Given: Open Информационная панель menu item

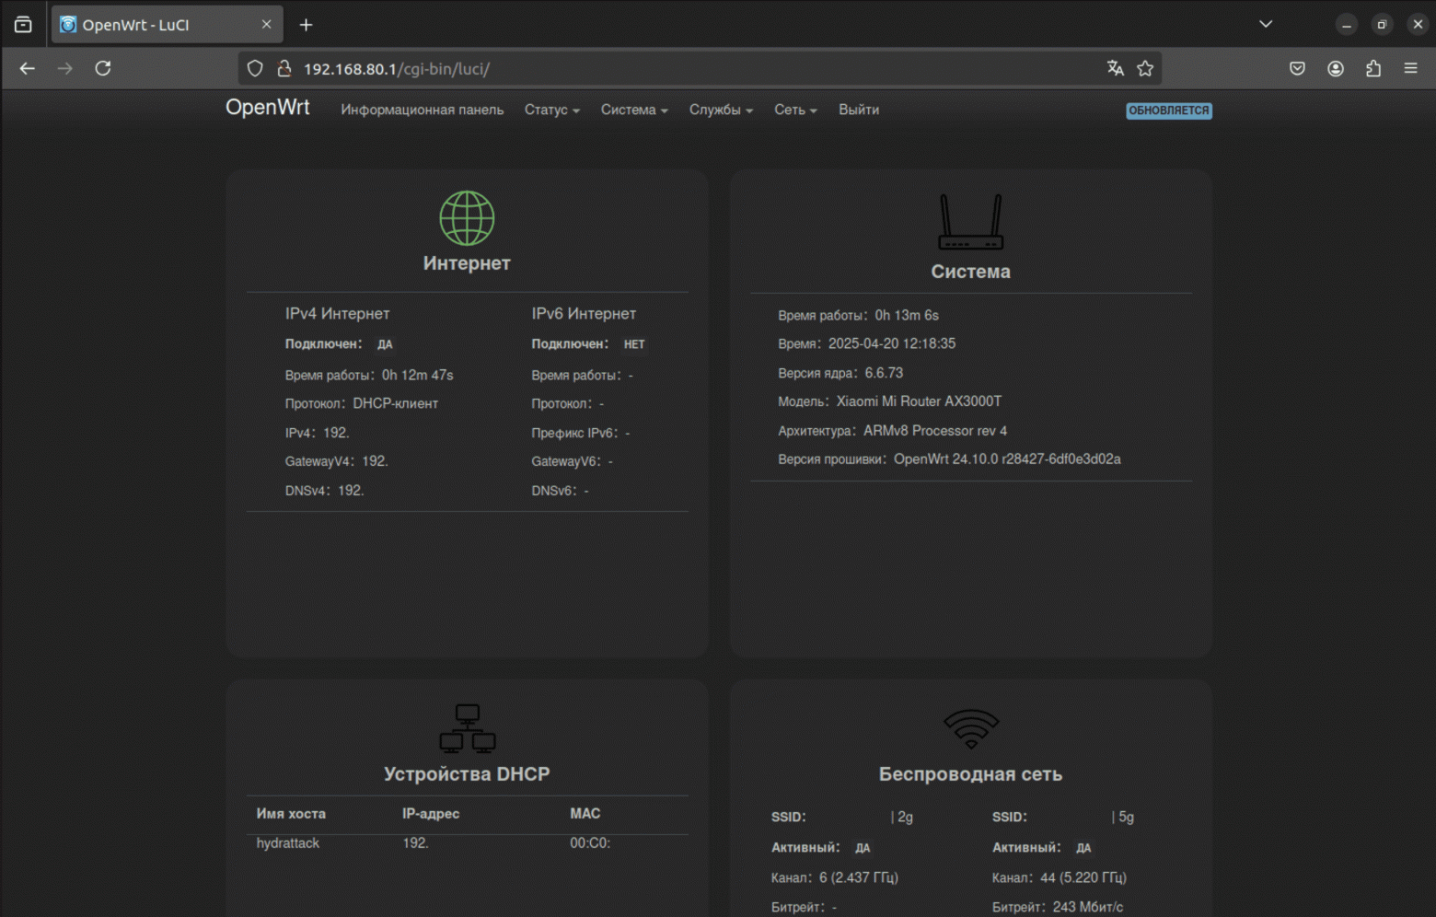Looking at the screenshot, I should [x=422, y=110].
